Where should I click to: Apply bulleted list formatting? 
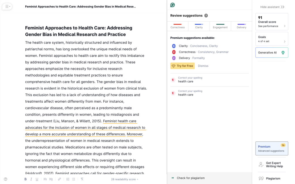coord(74,179)
